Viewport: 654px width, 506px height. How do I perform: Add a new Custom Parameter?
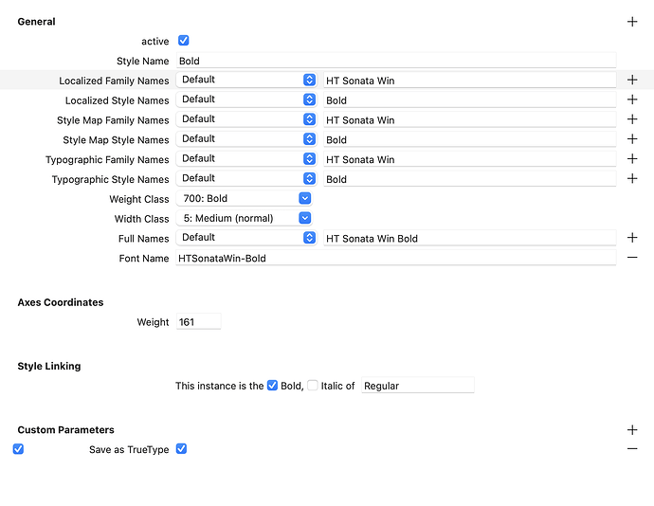coord(632,429)
